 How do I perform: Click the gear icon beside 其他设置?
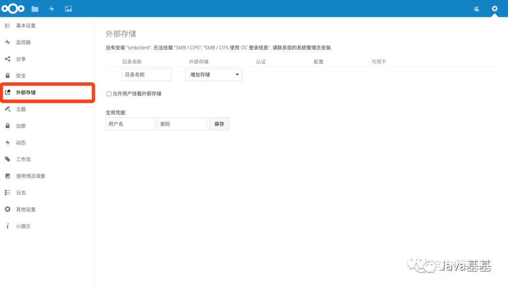click(x=8, y=210)
